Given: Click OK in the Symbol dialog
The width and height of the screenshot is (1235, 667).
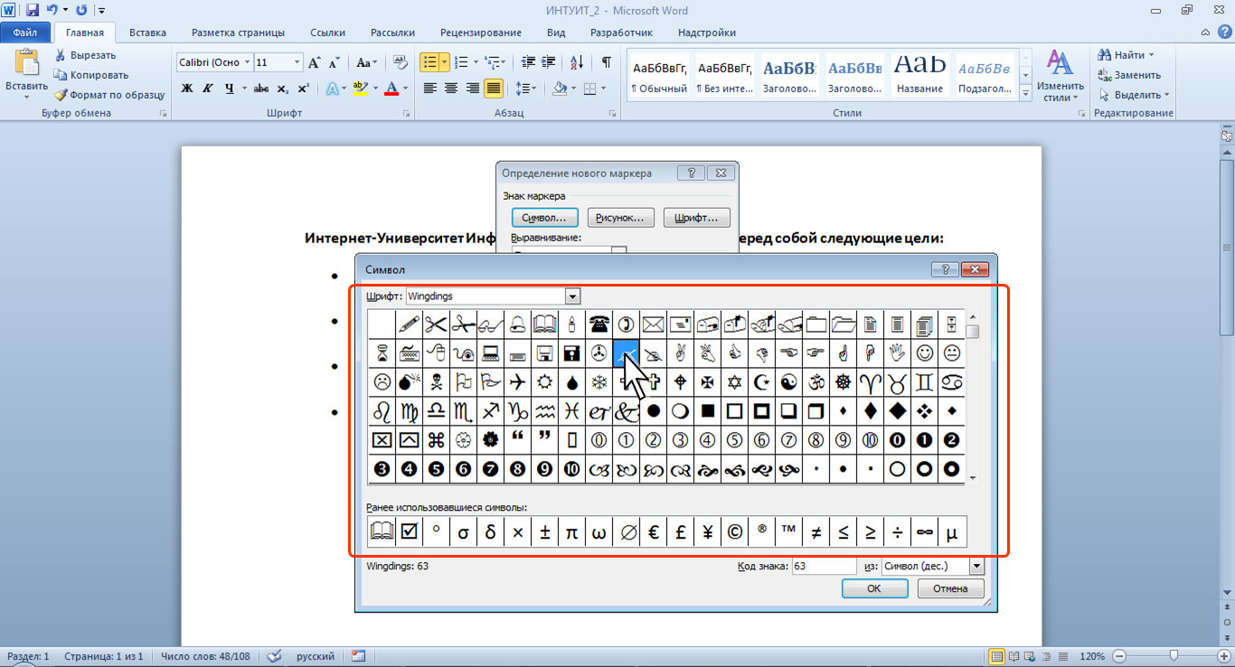Looking at the screenshot, I should (x=874, y=588).
